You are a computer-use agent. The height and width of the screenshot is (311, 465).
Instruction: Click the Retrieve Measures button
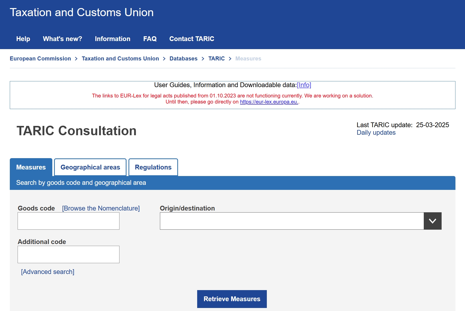[x=232, y=299]
